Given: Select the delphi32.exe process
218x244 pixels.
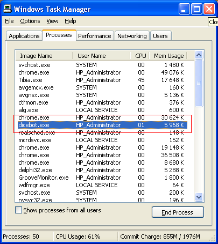Looking at the screenshot, I should [x=103, y=170].
